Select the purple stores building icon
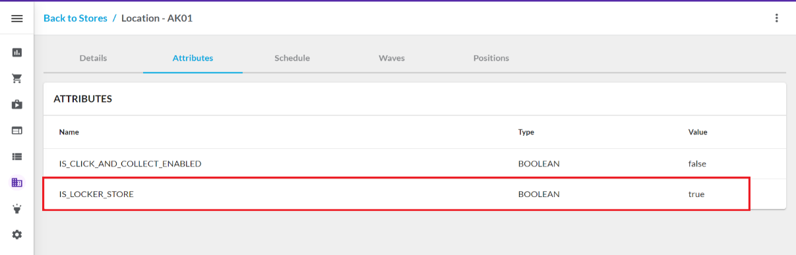The height and width of the screenshot is (255, 796). pyautogui.click(x=17, y=183)
